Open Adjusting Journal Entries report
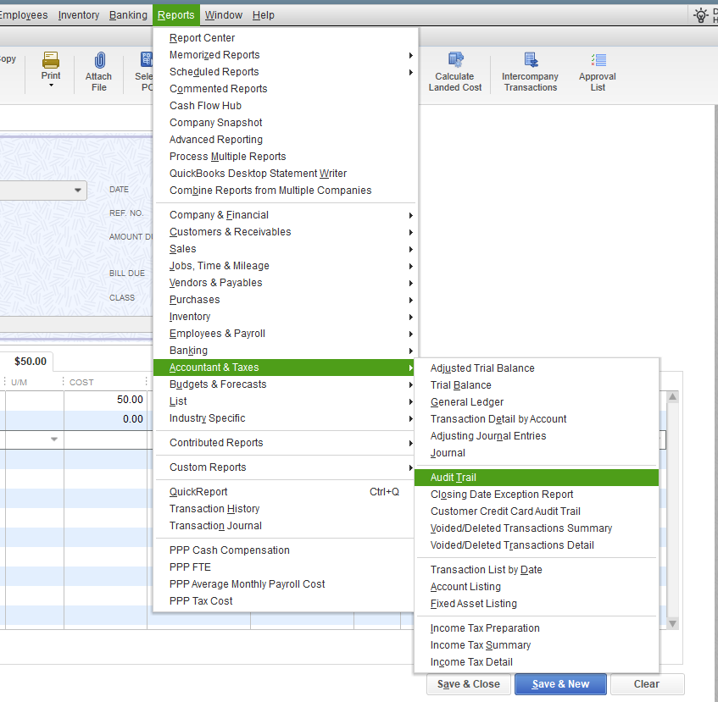This screenshot has height=702, width=718. click(537, 436)
